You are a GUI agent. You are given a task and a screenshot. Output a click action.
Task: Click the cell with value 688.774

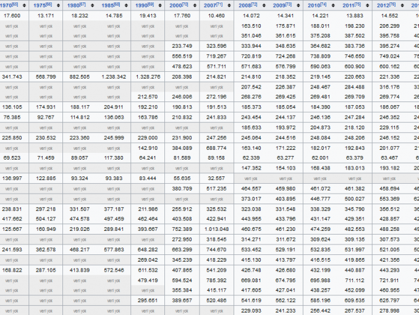[x=216, y=147]
